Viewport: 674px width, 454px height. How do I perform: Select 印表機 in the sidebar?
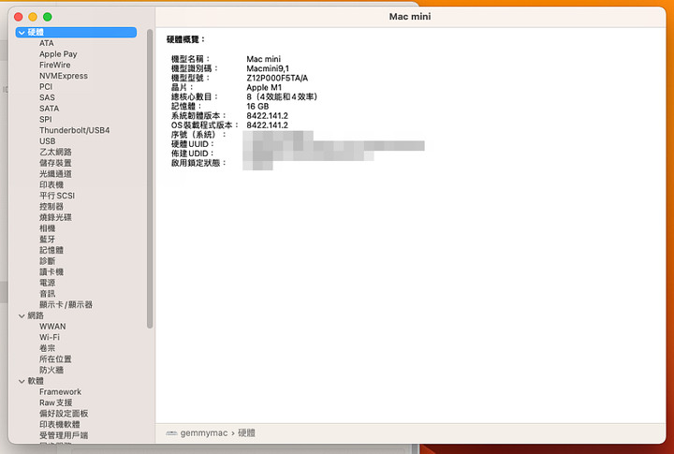click(x=51, y=184)
